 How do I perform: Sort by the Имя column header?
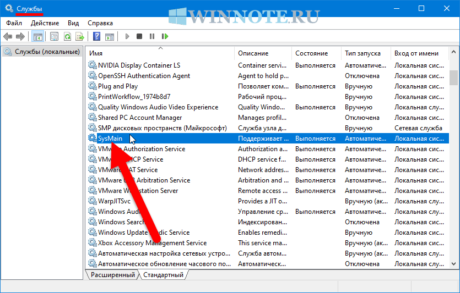coord(161,53)
